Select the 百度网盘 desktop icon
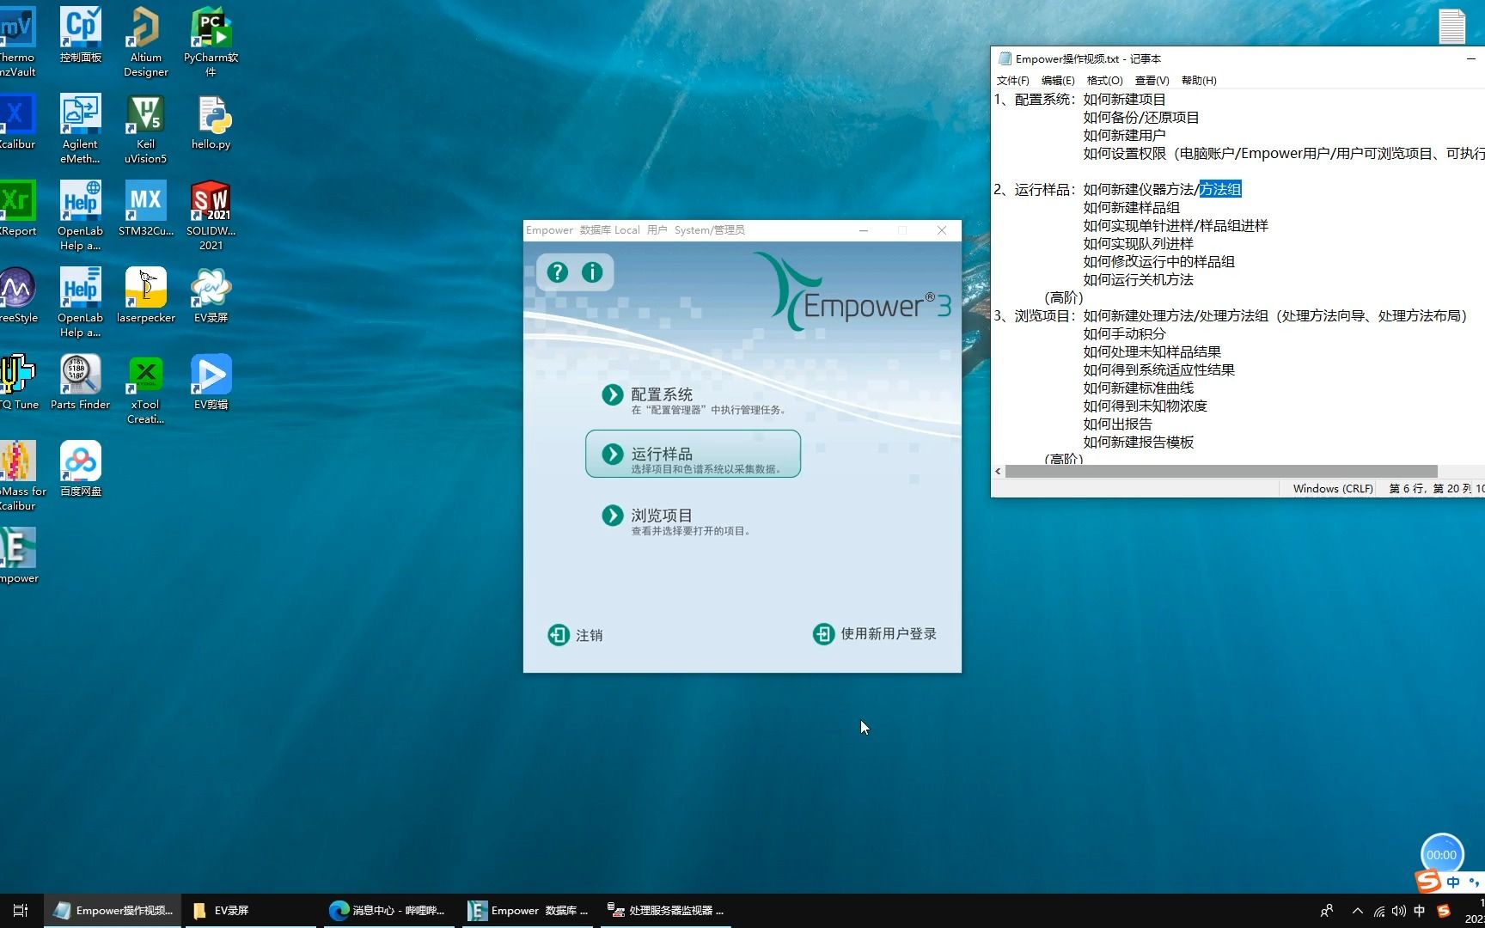Viewport: 1485px width, 928px height. coord(81,468)
